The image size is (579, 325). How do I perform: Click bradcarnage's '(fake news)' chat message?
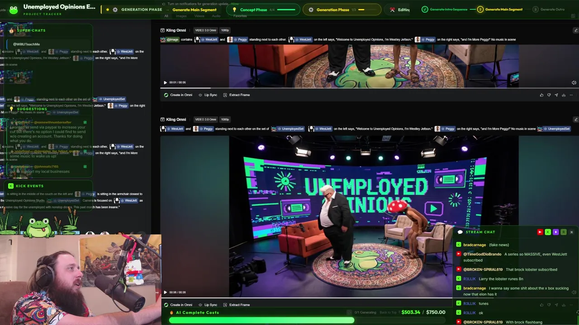tap(499, 245)
